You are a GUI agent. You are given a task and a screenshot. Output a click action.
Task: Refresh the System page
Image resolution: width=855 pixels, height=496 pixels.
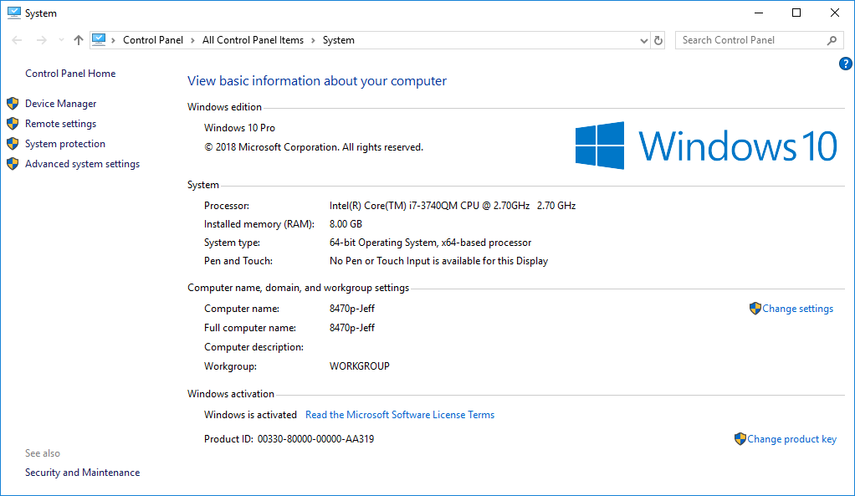coord(658,40)
